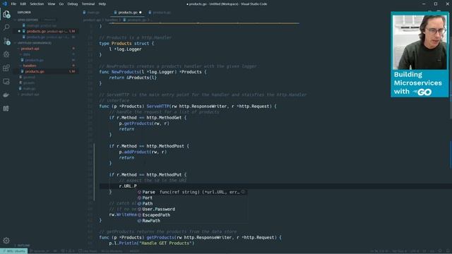Click the getProducts function name definition
This screenshot has width=452, height=254.
click(x=160, y=238)
